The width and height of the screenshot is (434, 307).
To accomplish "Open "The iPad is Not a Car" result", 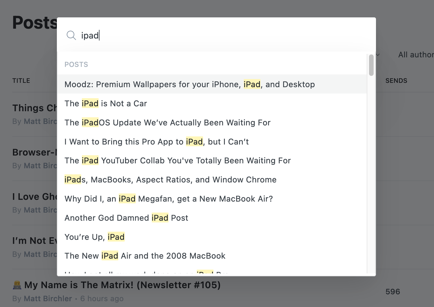I will 212,103.
